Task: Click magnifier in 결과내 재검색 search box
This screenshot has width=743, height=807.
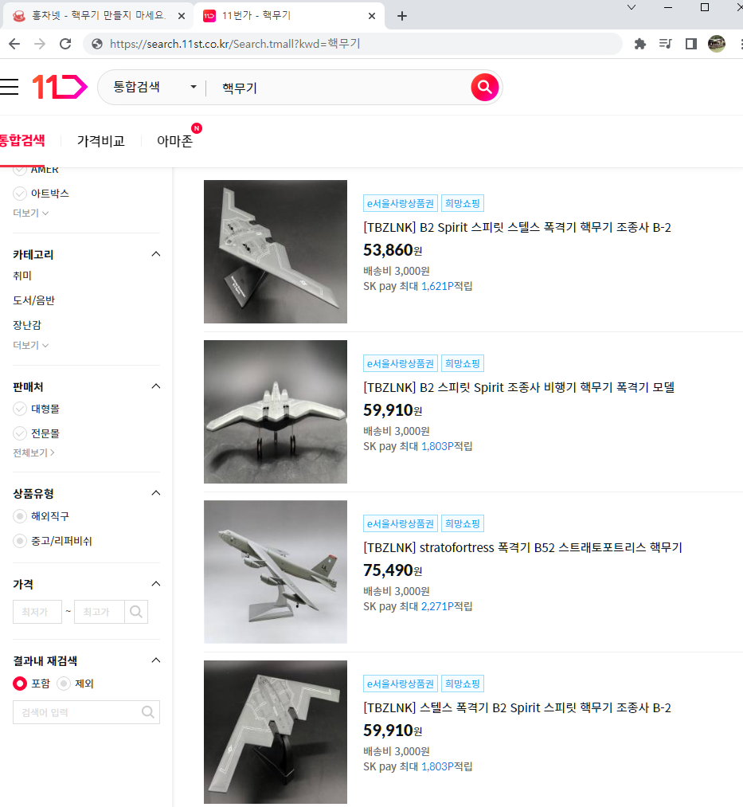Action: [x=147, y=712]
